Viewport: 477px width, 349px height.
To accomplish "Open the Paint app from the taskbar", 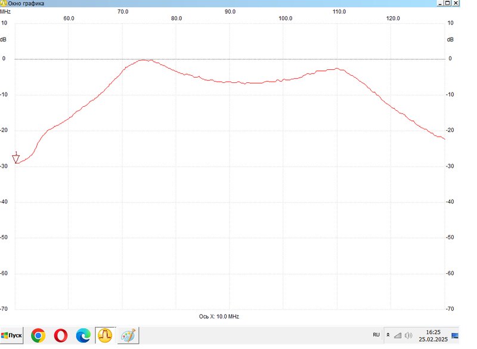I will tap(128, 336).
